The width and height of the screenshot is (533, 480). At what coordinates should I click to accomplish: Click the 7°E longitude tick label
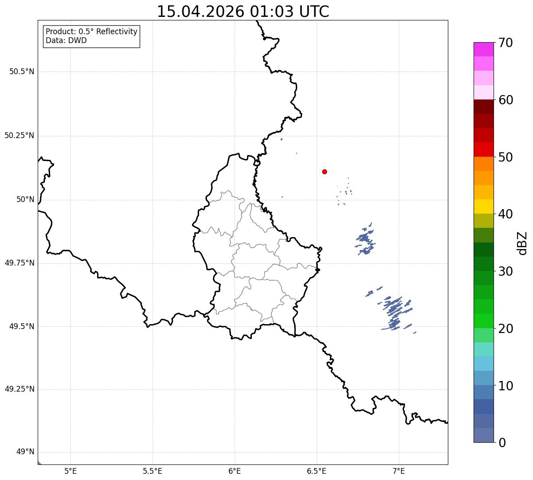(x=399, y=471)
